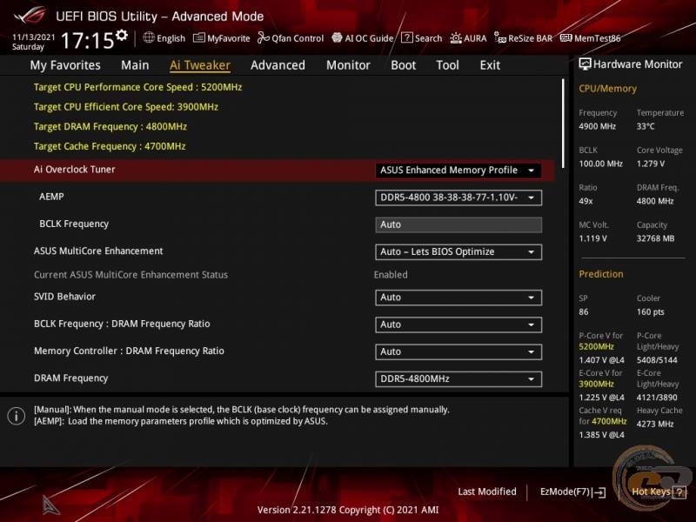Open BCLK Frequency : DRAM Frequency Ratio dropdown

click(458, 325)
